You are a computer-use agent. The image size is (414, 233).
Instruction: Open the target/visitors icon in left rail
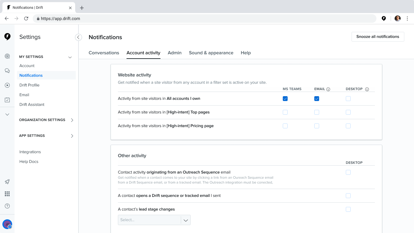(7, 56)
